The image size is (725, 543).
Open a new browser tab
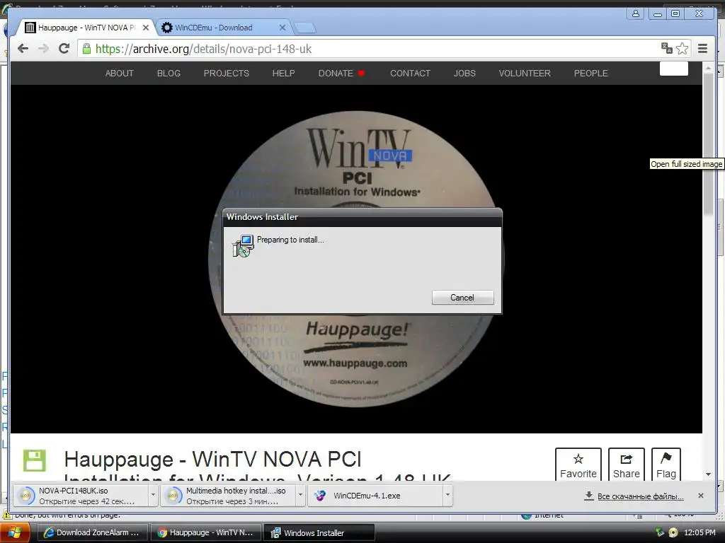click(305, 28)
